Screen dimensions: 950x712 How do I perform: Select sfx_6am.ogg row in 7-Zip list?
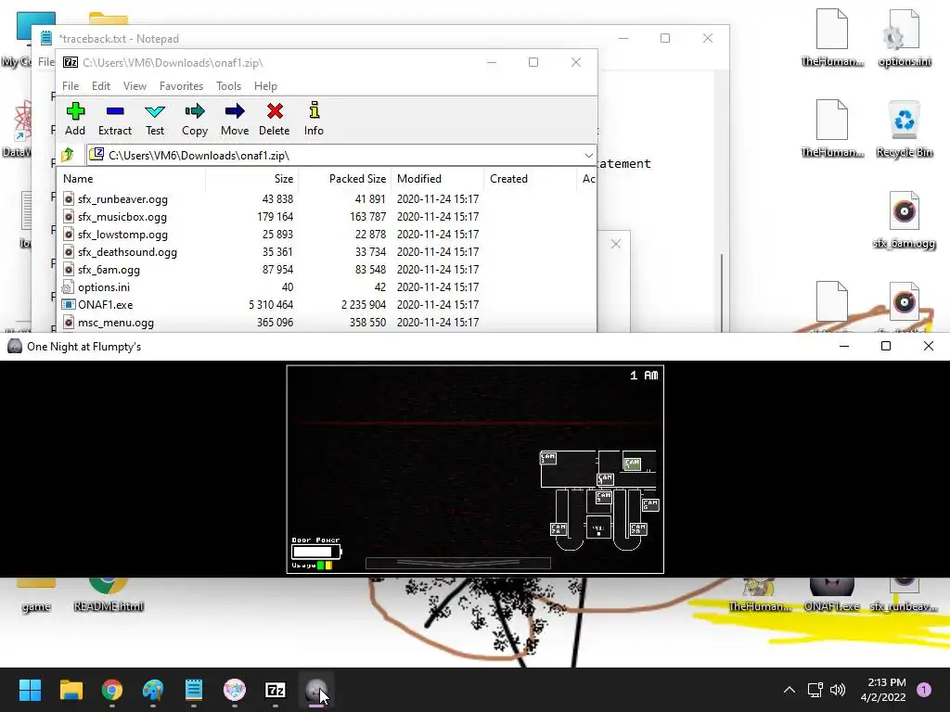pyautogui.click(x=327, y=270)
